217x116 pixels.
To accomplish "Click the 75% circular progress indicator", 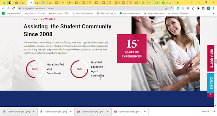I will click(79, 69).
